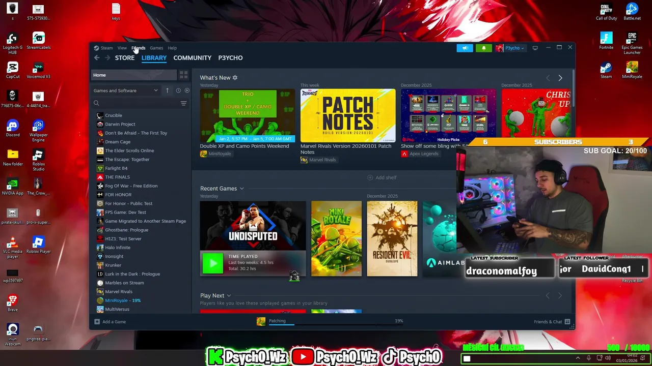Open the Mini Royale recent game cover

[336, 239]
